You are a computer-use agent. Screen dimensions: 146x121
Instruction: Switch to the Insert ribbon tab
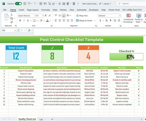[21, 10]
